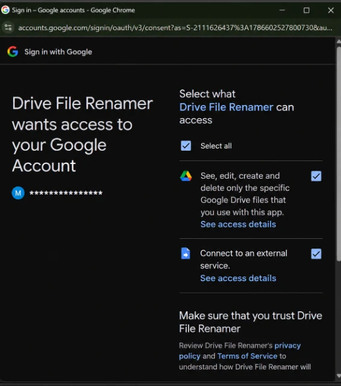Click the masked account email text
341x386 pixels.
[66, 193]
